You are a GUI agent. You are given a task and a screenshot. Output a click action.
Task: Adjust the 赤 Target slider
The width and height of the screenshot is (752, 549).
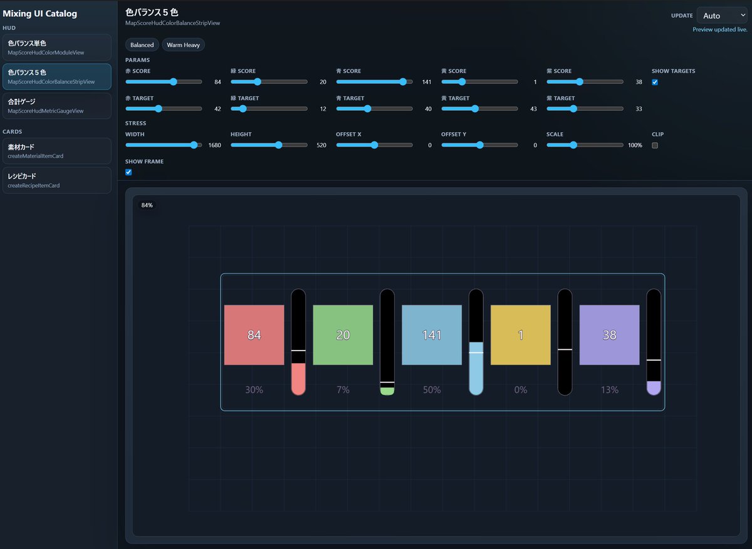(164, 109)
